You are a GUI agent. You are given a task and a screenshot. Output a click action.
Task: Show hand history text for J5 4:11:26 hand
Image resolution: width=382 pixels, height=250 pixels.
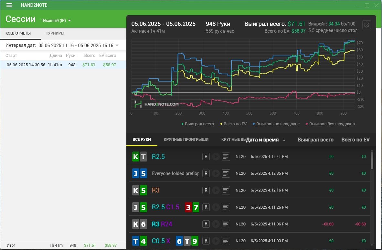(x=226, y=207)
